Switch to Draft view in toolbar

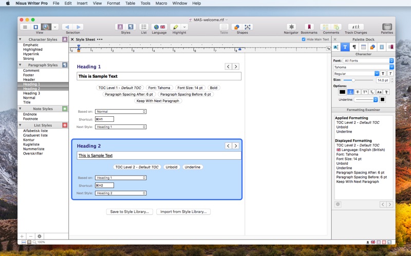(x=25, y=27)
